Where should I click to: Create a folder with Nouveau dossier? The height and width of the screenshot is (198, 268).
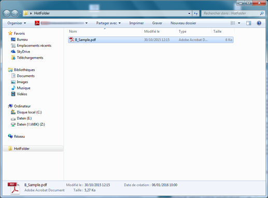pyautogui.click(x=184, y=23)
